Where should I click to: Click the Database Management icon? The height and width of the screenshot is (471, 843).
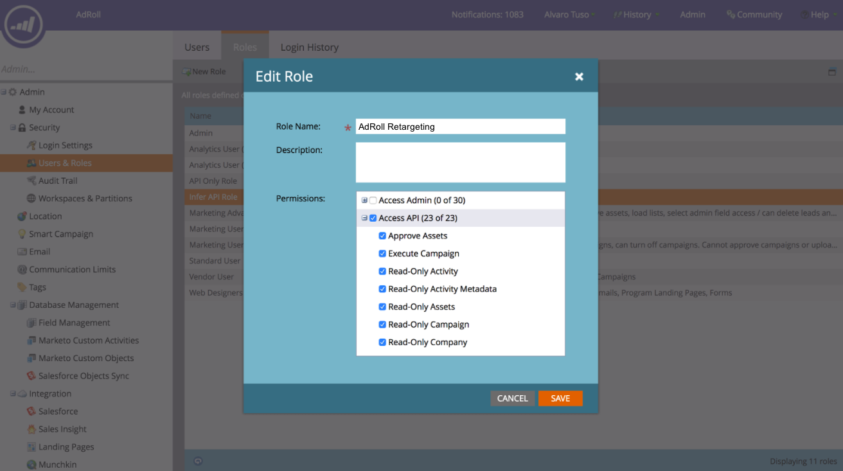click(22, 305)
